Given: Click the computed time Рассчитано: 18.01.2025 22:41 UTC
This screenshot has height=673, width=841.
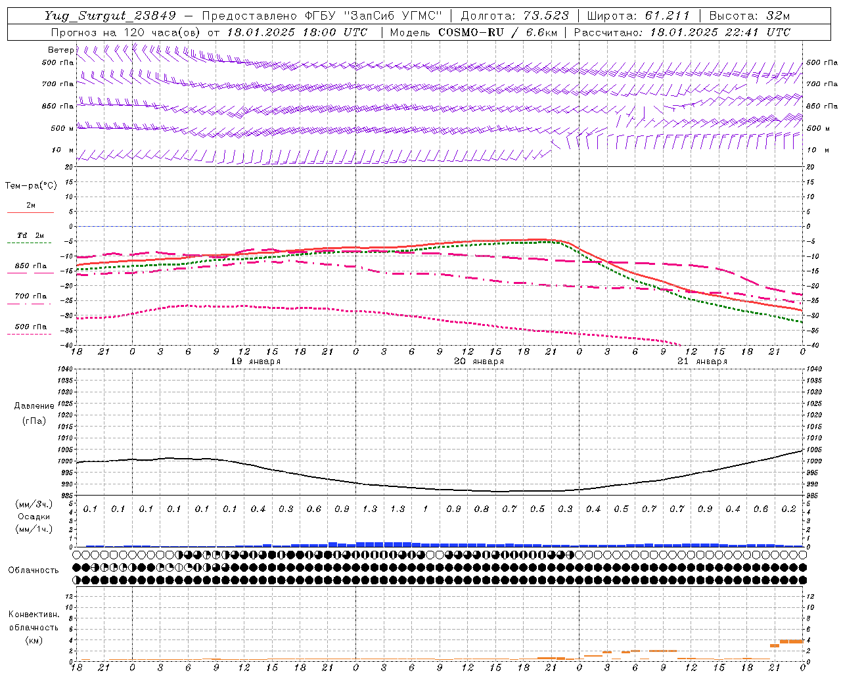Looking at the screenshot, I should coord(682,32).
